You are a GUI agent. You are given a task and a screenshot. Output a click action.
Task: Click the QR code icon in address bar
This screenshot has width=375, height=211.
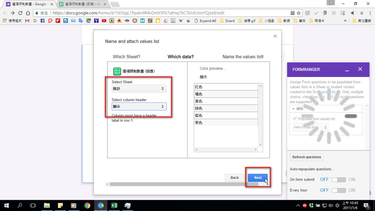[x=292, y=13]
